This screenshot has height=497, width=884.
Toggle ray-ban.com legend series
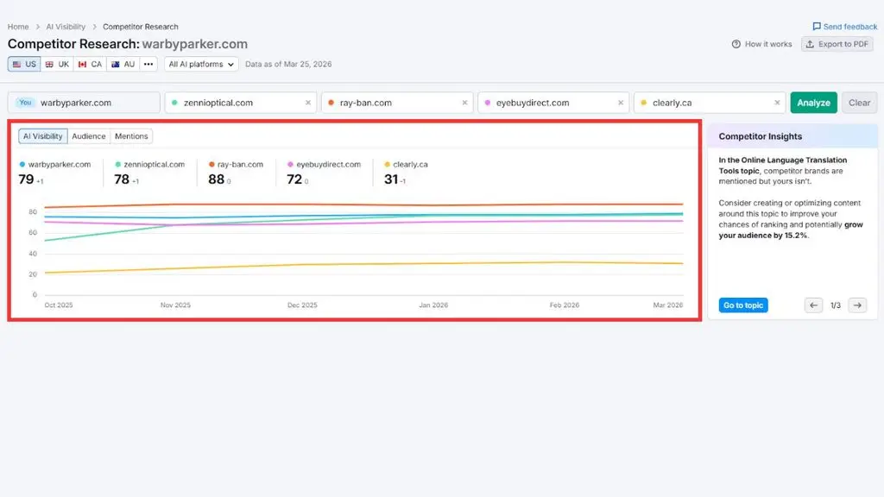(x=236, y=165)
